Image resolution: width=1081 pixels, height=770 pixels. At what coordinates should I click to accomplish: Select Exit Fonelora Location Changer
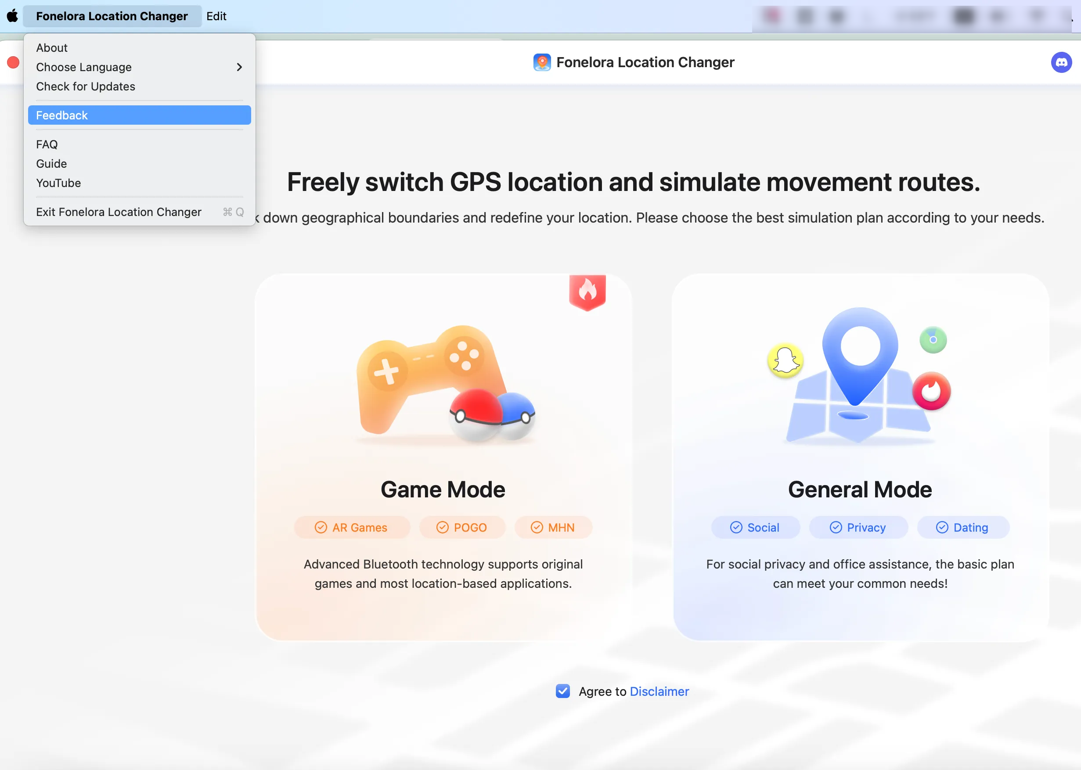point(139,212)
